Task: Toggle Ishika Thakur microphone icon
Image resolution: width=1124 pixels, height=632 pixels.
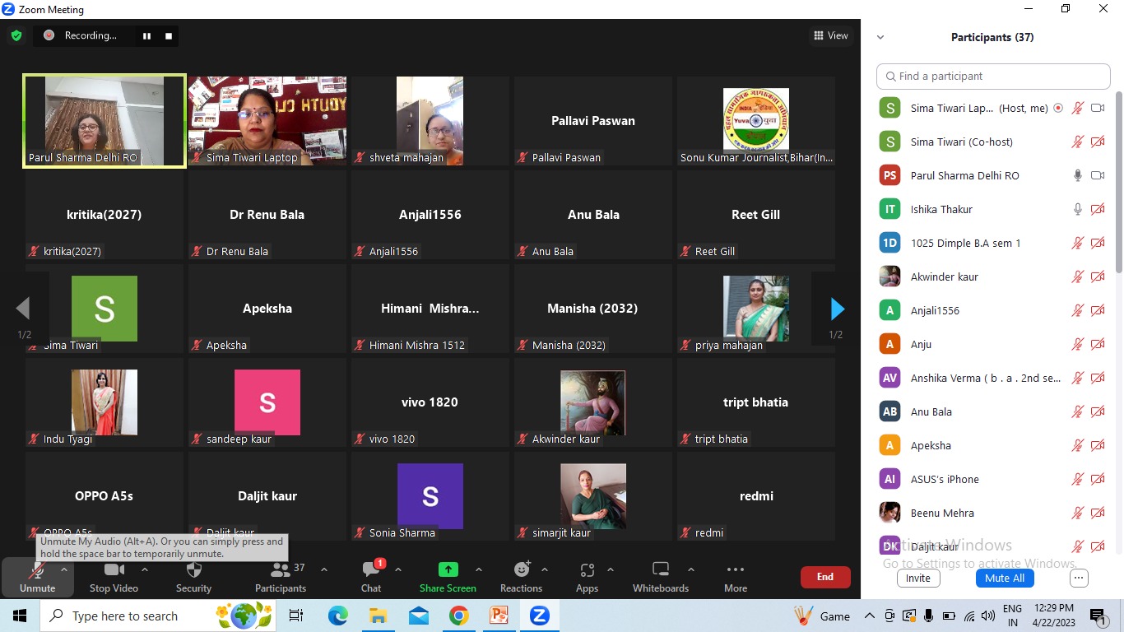Action: pos(1078,209)
